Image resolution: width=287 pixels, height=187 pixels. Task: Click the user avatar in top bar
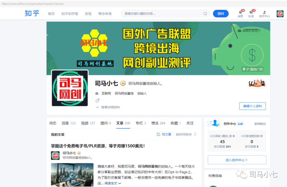click(280, 14)
